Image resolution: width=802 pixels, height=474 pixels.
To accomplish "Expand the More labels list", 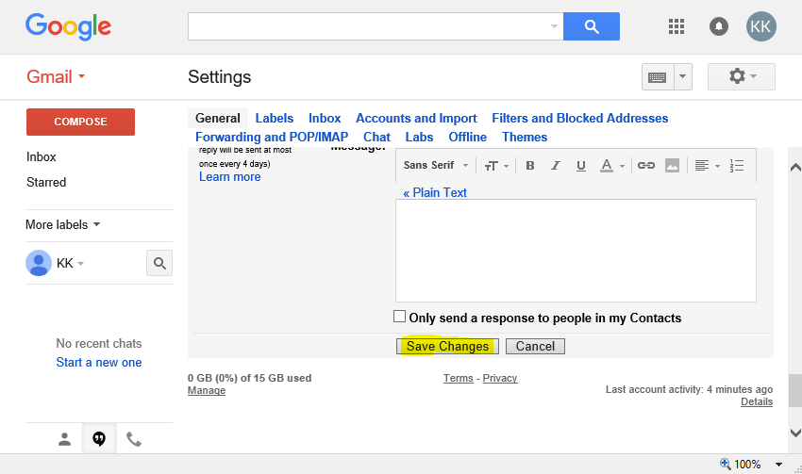I will (x=63, y=224).
